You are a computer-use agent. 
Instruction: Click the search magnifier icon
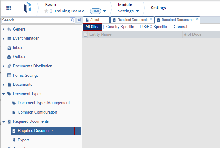pyautogui.click(x=73, y=20)
